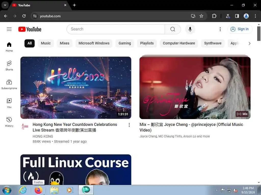Click the taskbar clock showing 1:46 PM
This screenshot has height=195, width=261.
pos(248,190)
